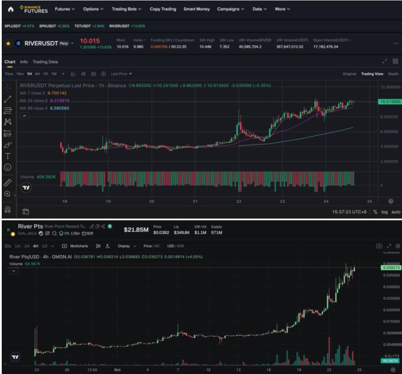The width and height of the screenshot is (402, 374).
Task: Favorite RIVERUSDT with the star icon
Action: (x=8, y=43)
